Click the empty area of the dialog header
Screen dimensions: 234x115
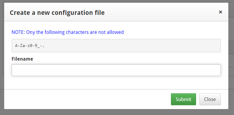point(161,12)
